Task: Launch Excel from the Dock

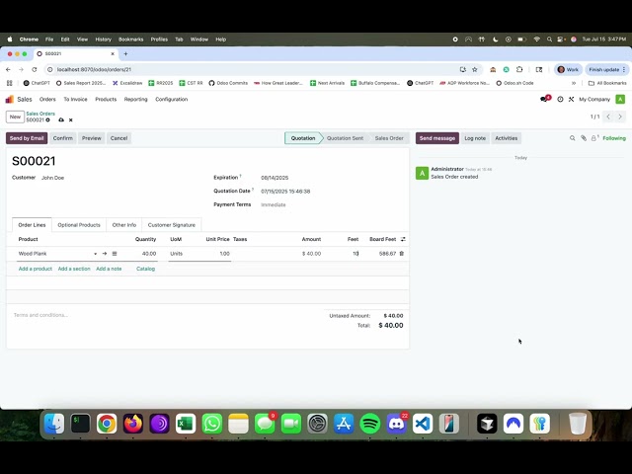Action: (186, 424)
